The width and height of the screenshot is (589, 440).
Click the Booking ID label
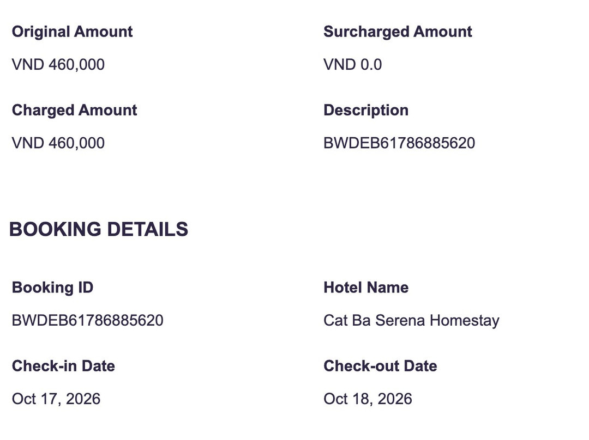click(52, 288)
